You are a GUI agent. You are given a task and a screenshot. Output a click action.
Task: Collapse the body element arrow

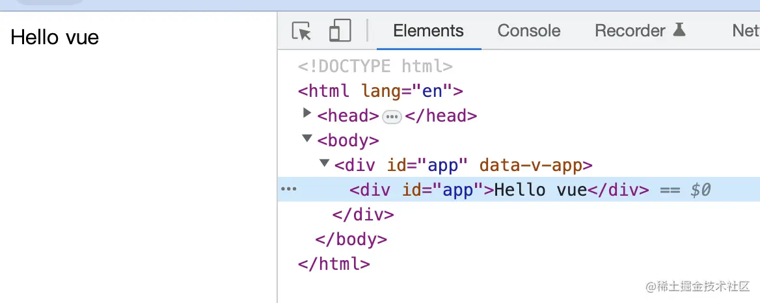[307, 138]
